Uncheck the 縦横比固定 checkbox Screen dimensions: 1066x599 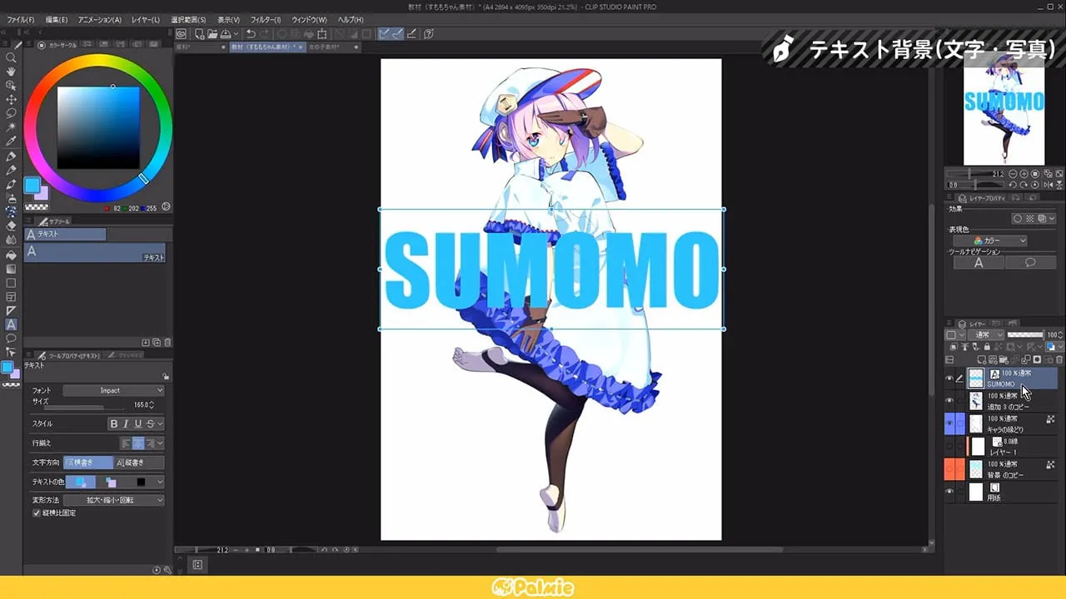(35, 513)
